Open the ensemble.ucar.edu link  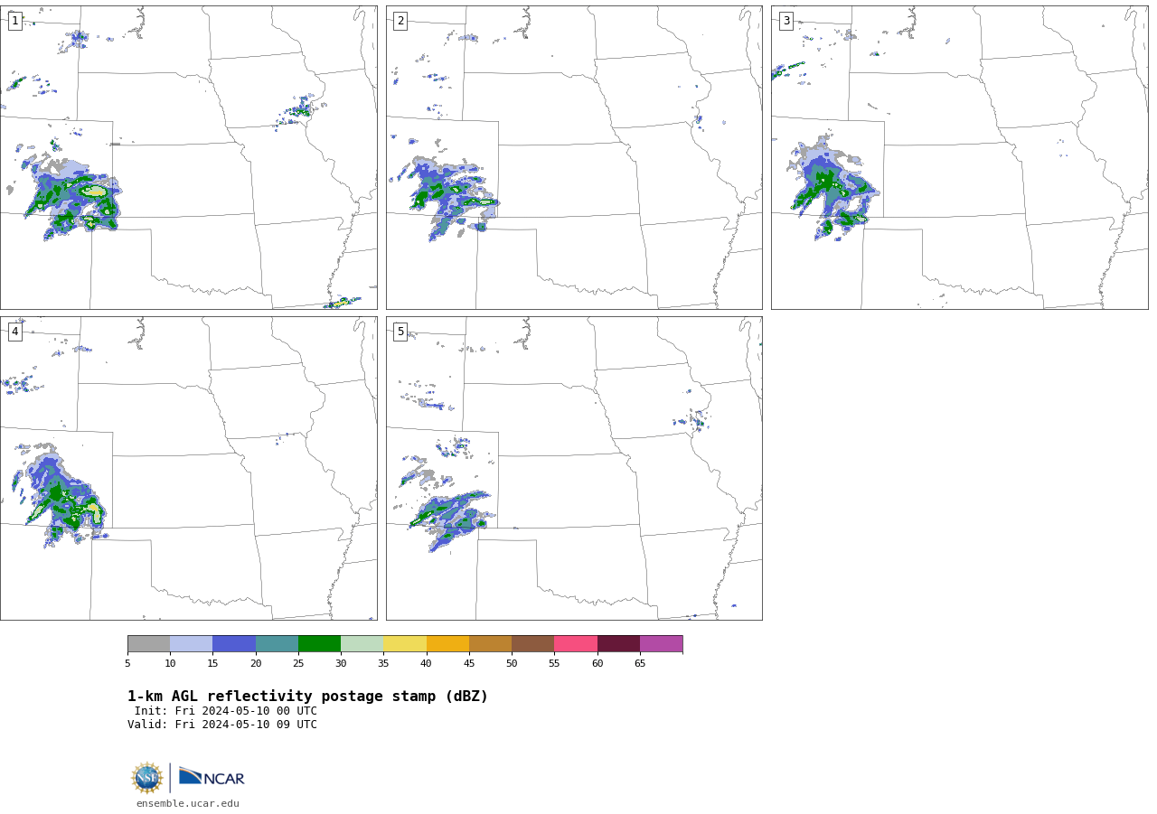tap(188, 804)
